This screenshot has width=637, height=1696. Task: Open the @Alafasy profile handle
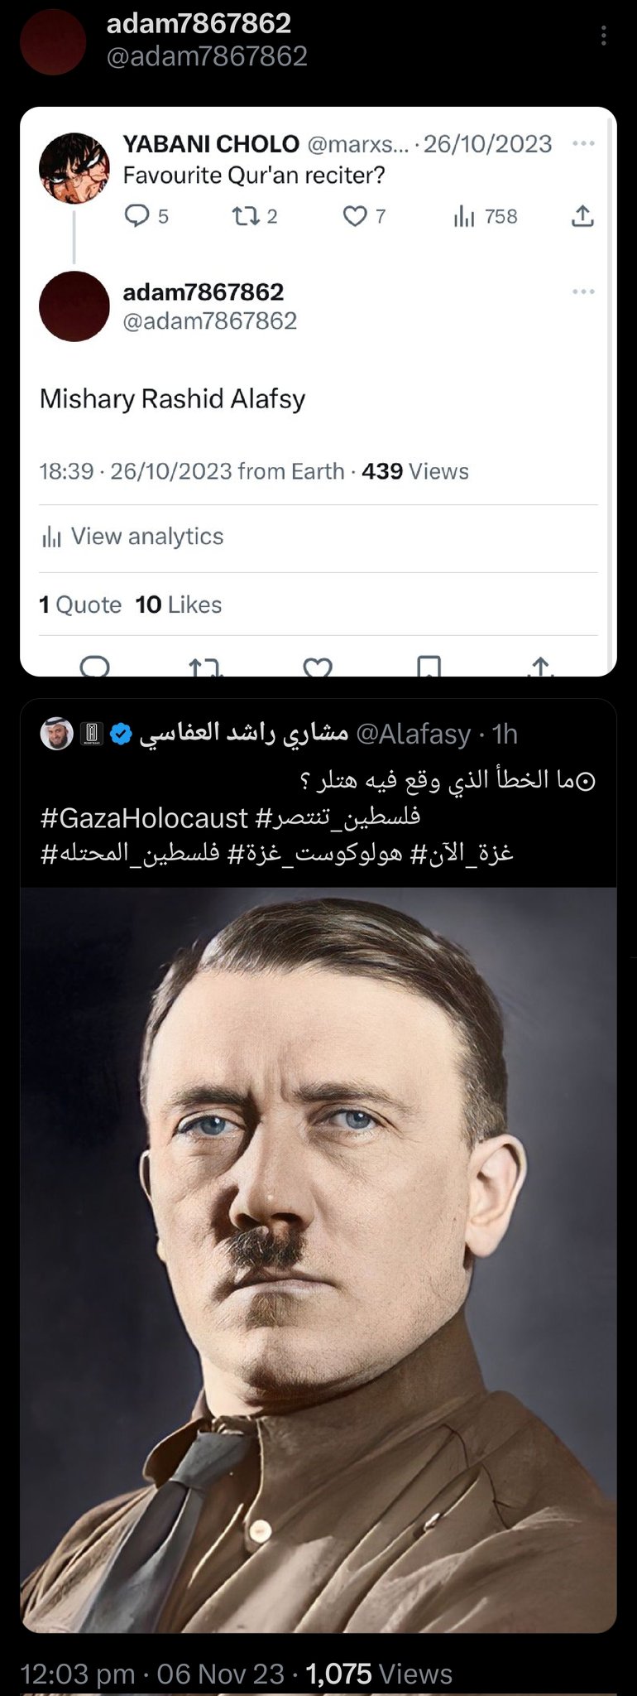pos(413,735)
